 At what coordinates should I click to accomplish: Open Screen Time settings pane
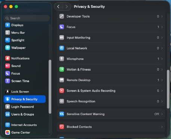(x=25, y=81)
